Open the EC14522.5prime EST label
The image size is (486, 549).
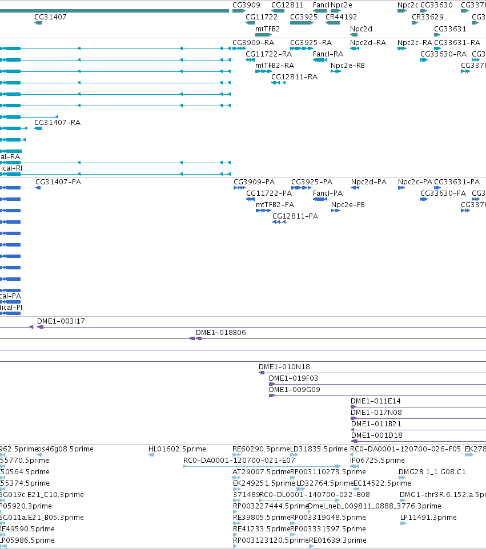coord(382,483)
